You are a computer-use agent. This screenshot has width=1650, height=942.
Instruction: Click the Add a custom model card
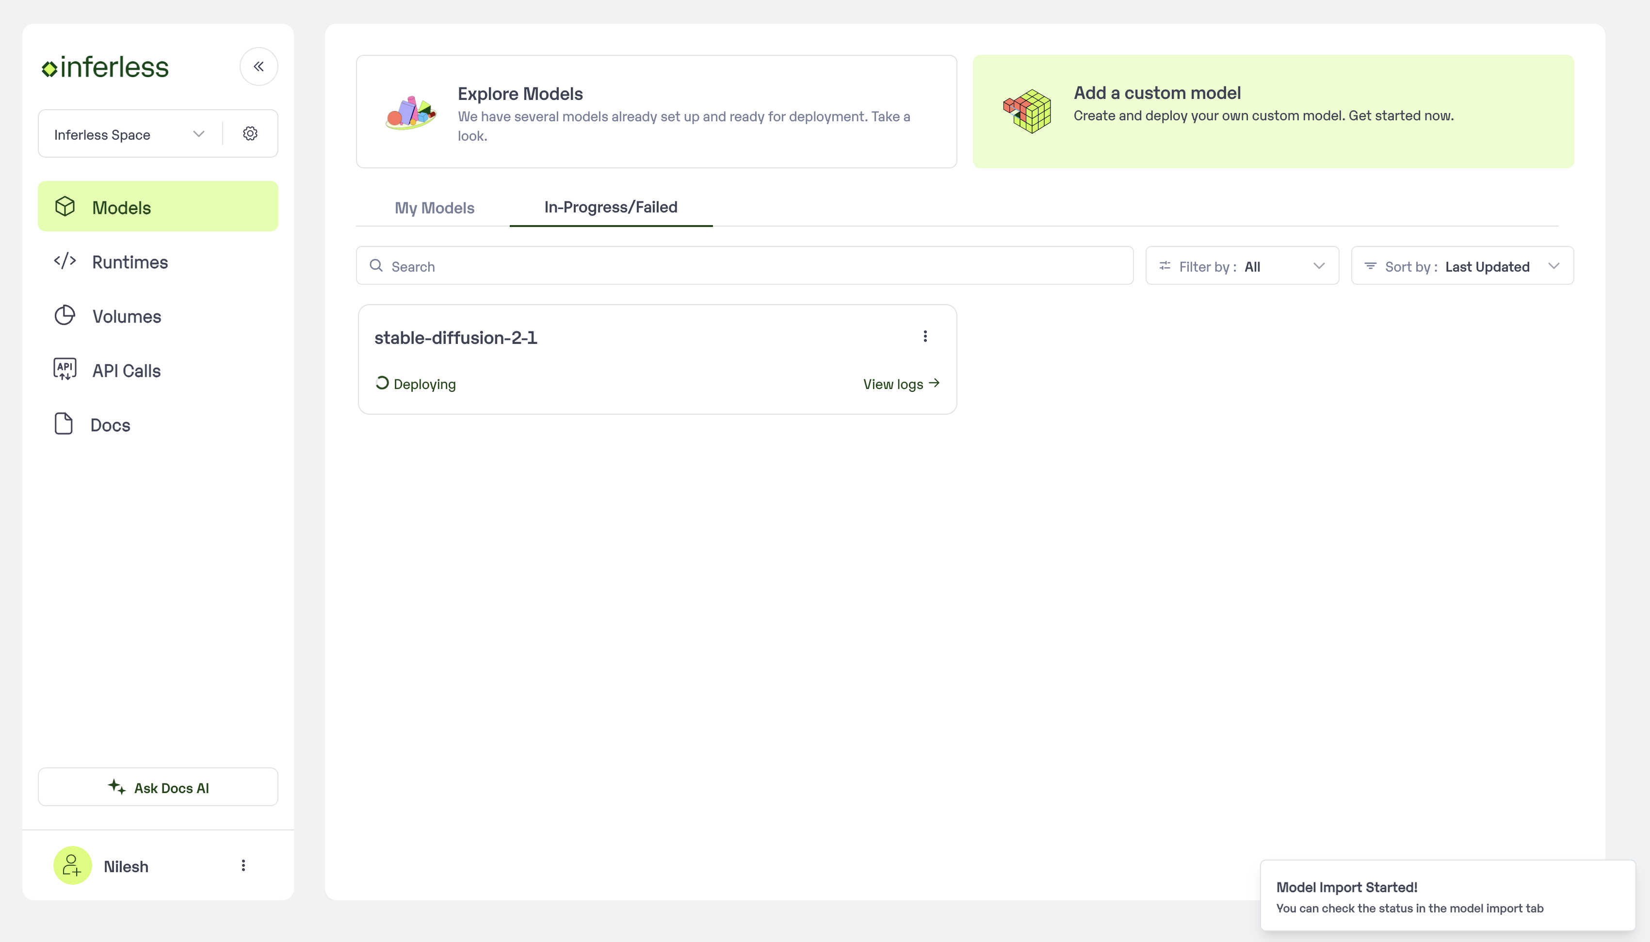[1272, 111]
